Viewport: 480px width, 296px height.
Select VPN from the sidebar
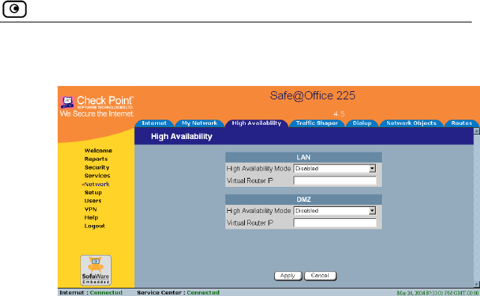91,209
